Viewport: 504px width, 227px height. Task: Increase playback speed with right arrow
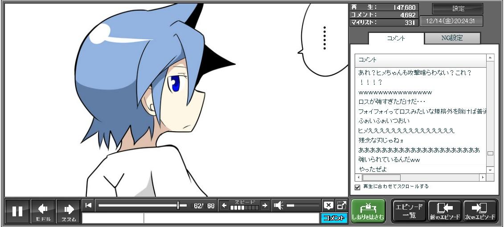(265, 205)
